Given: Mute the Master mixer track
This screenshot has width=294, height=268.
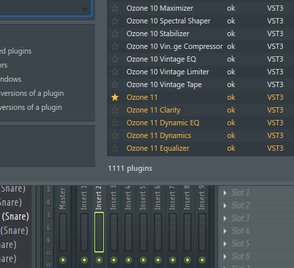Looking at the screenshot, I should click(x=63, y=260).
